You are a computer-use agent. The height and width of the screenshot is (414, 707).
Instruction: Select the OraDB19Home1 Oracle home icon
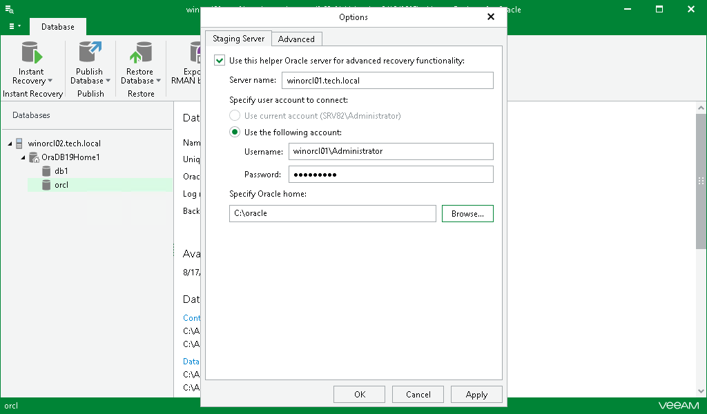(x=34, y=157)
